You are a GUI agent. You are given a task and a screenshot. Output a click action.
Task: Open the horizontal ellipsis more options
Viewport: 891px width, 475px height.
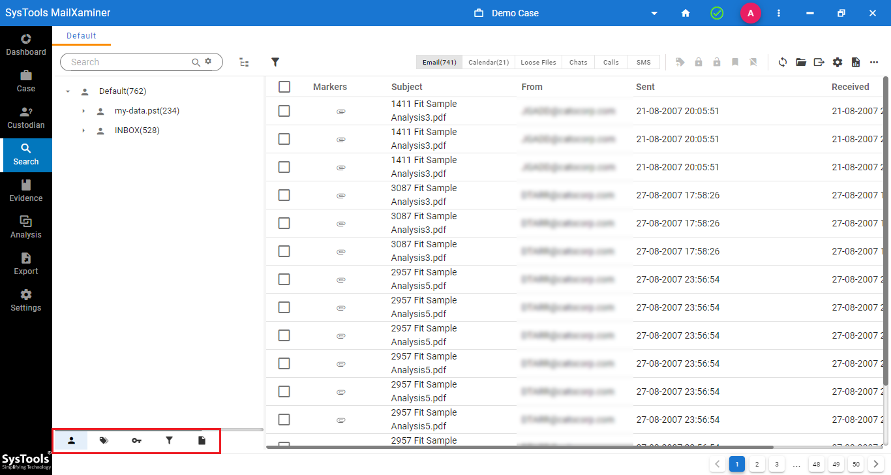coord(874,62)
